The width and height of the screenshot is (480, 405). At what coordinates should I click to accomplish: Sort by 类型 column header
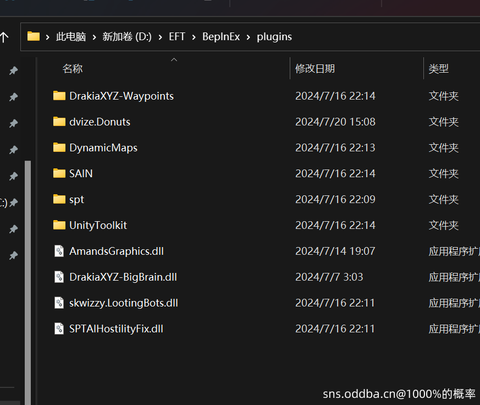point(439,68)
